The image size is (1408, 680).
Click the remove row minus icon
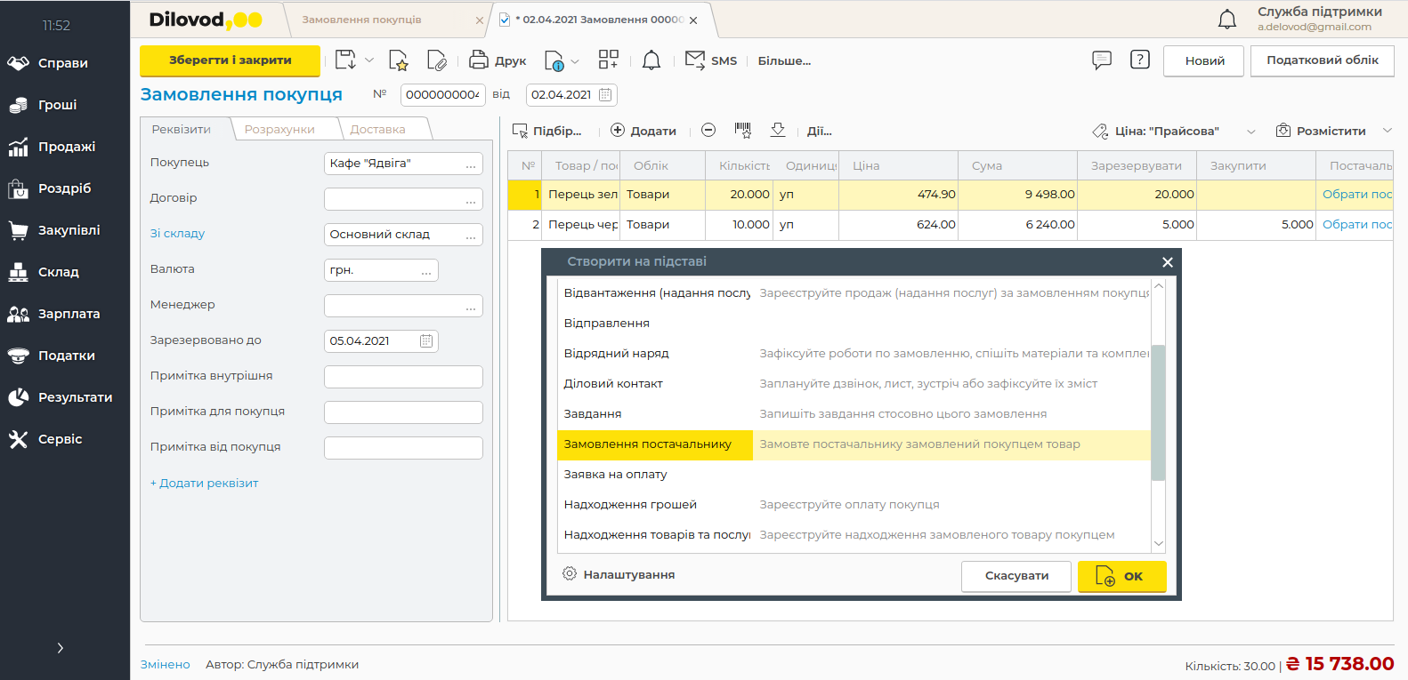pos(708,131)
